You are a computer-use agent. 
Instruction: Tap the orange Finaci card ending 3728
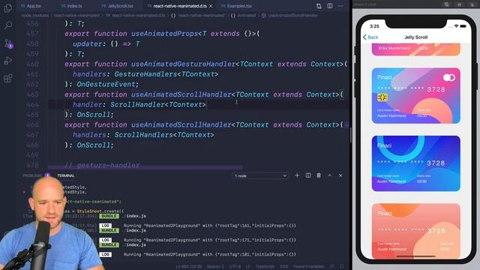click(415, 231)
